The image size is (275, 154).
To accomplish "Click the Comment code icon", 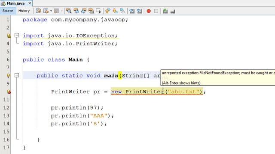I will 165,11.
